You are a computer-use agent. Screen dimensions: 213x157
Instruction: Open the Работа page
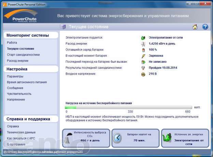[x=12, y=43]
